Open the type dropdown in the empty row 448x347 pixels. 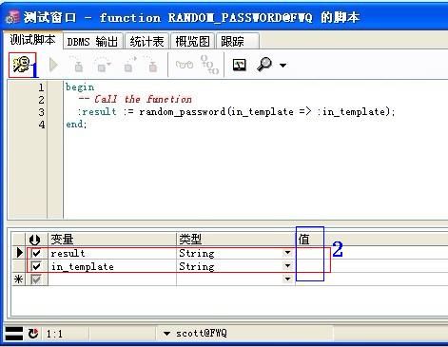click(287, 279)
